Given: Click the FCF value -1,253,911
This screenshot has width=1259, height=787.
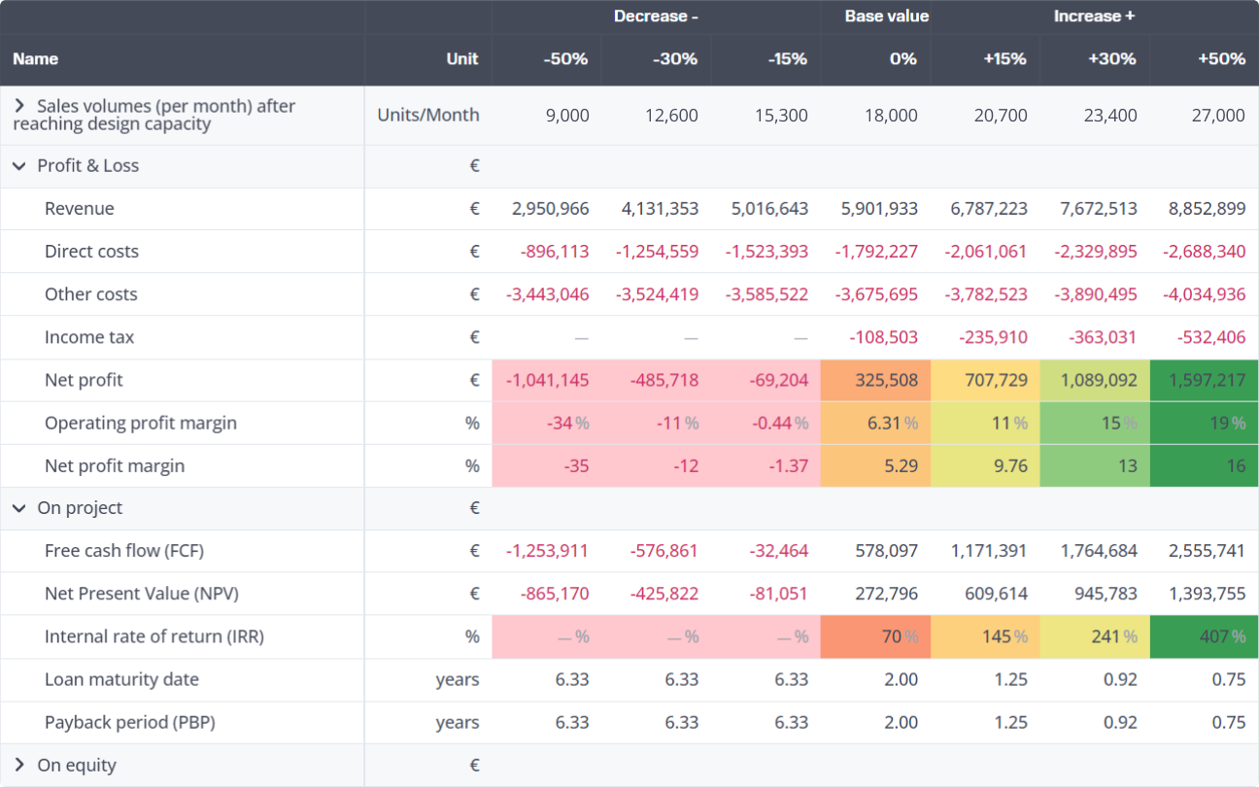Looking at the screenshot, I should pos(547,551).
